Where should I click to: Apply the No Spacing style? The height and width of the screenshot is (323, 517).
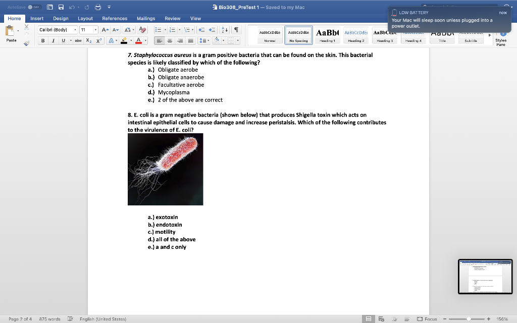(x=298, y=35)
